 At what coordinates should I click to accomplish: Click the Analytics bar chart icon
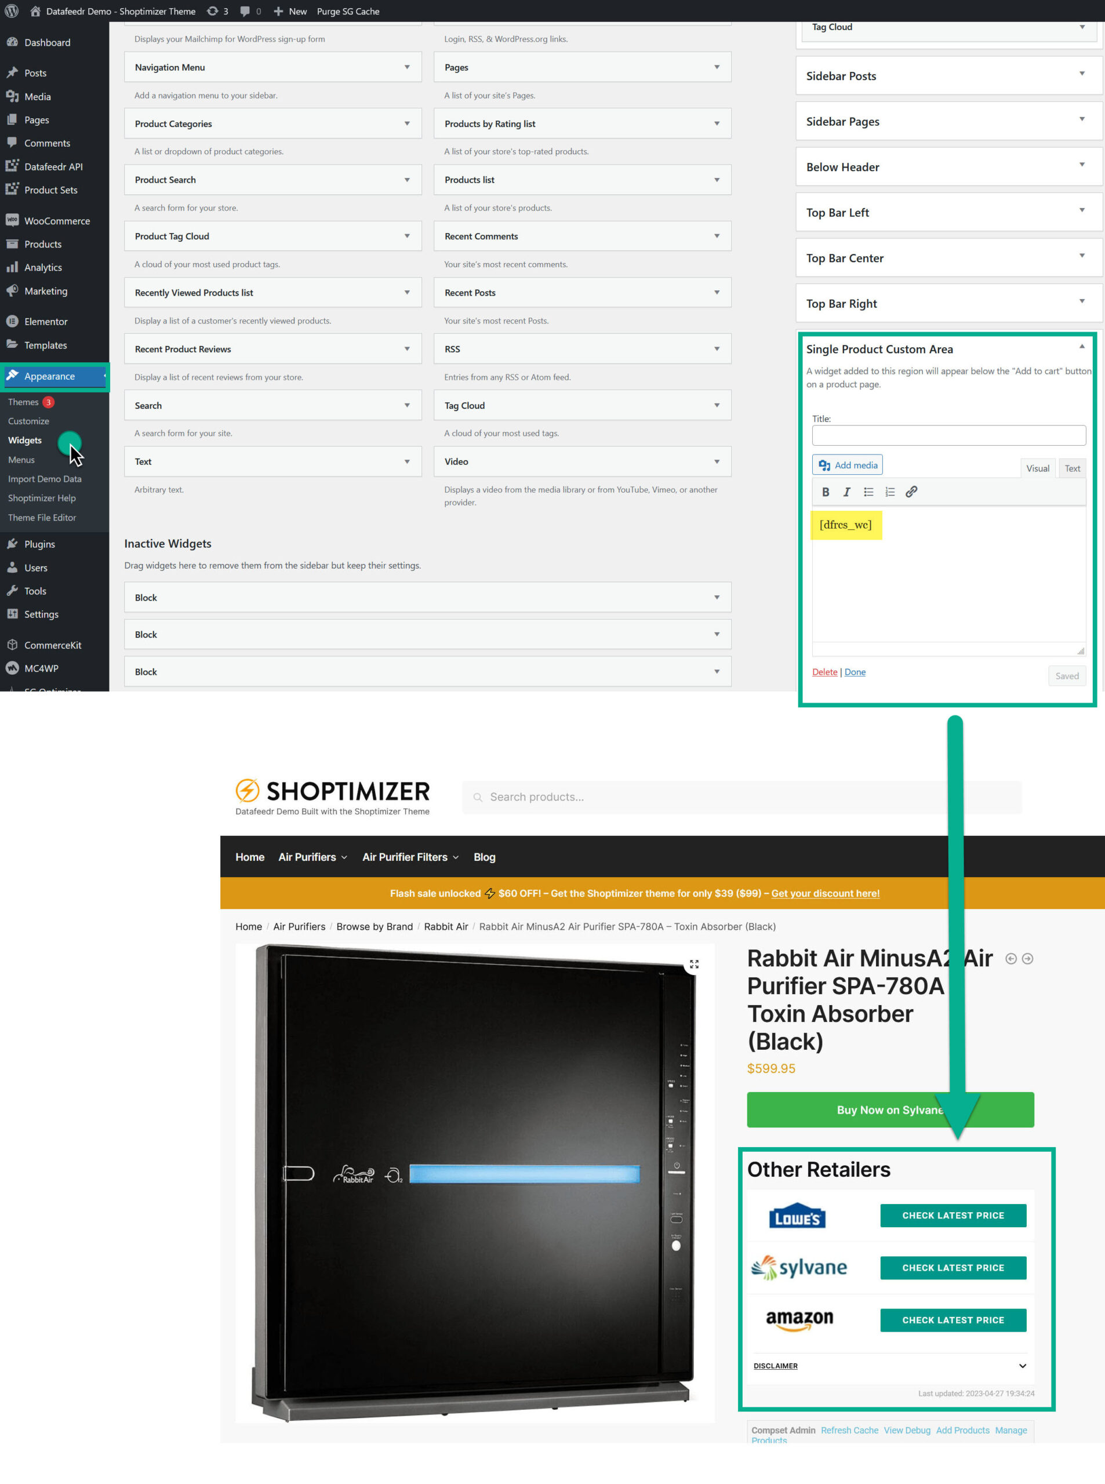(x=12, y=267)
